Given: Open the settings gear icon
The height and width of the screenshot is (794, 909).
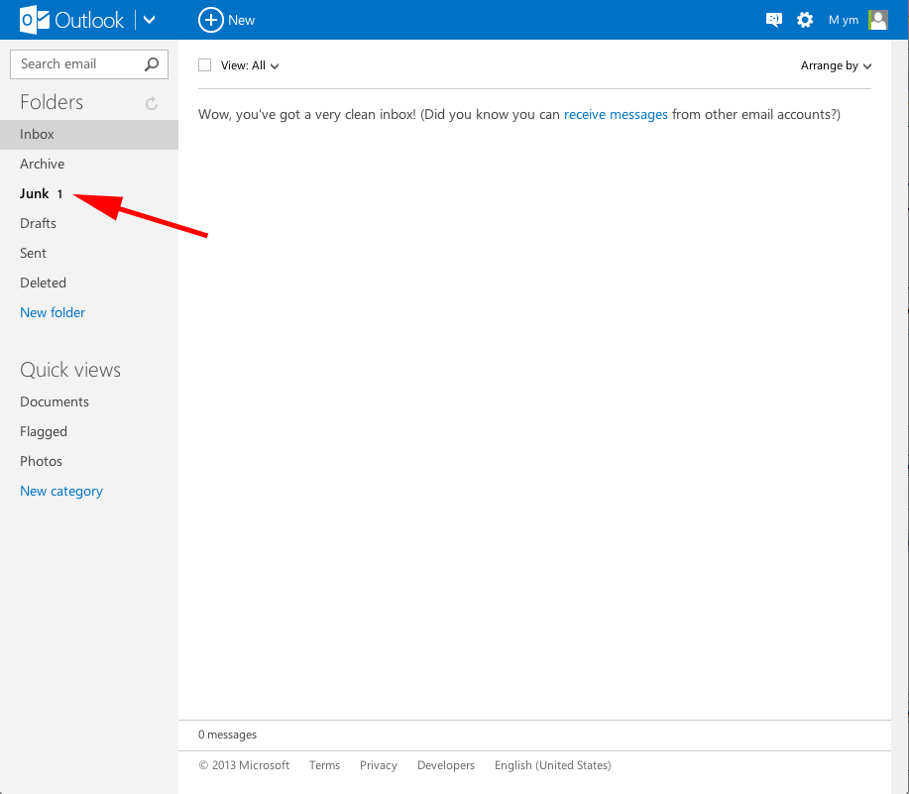Looking at the screenshot, I should click(805, 20).
